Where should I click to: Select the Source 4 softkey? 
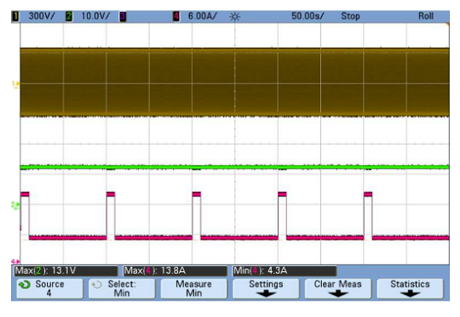click(49, 289)
